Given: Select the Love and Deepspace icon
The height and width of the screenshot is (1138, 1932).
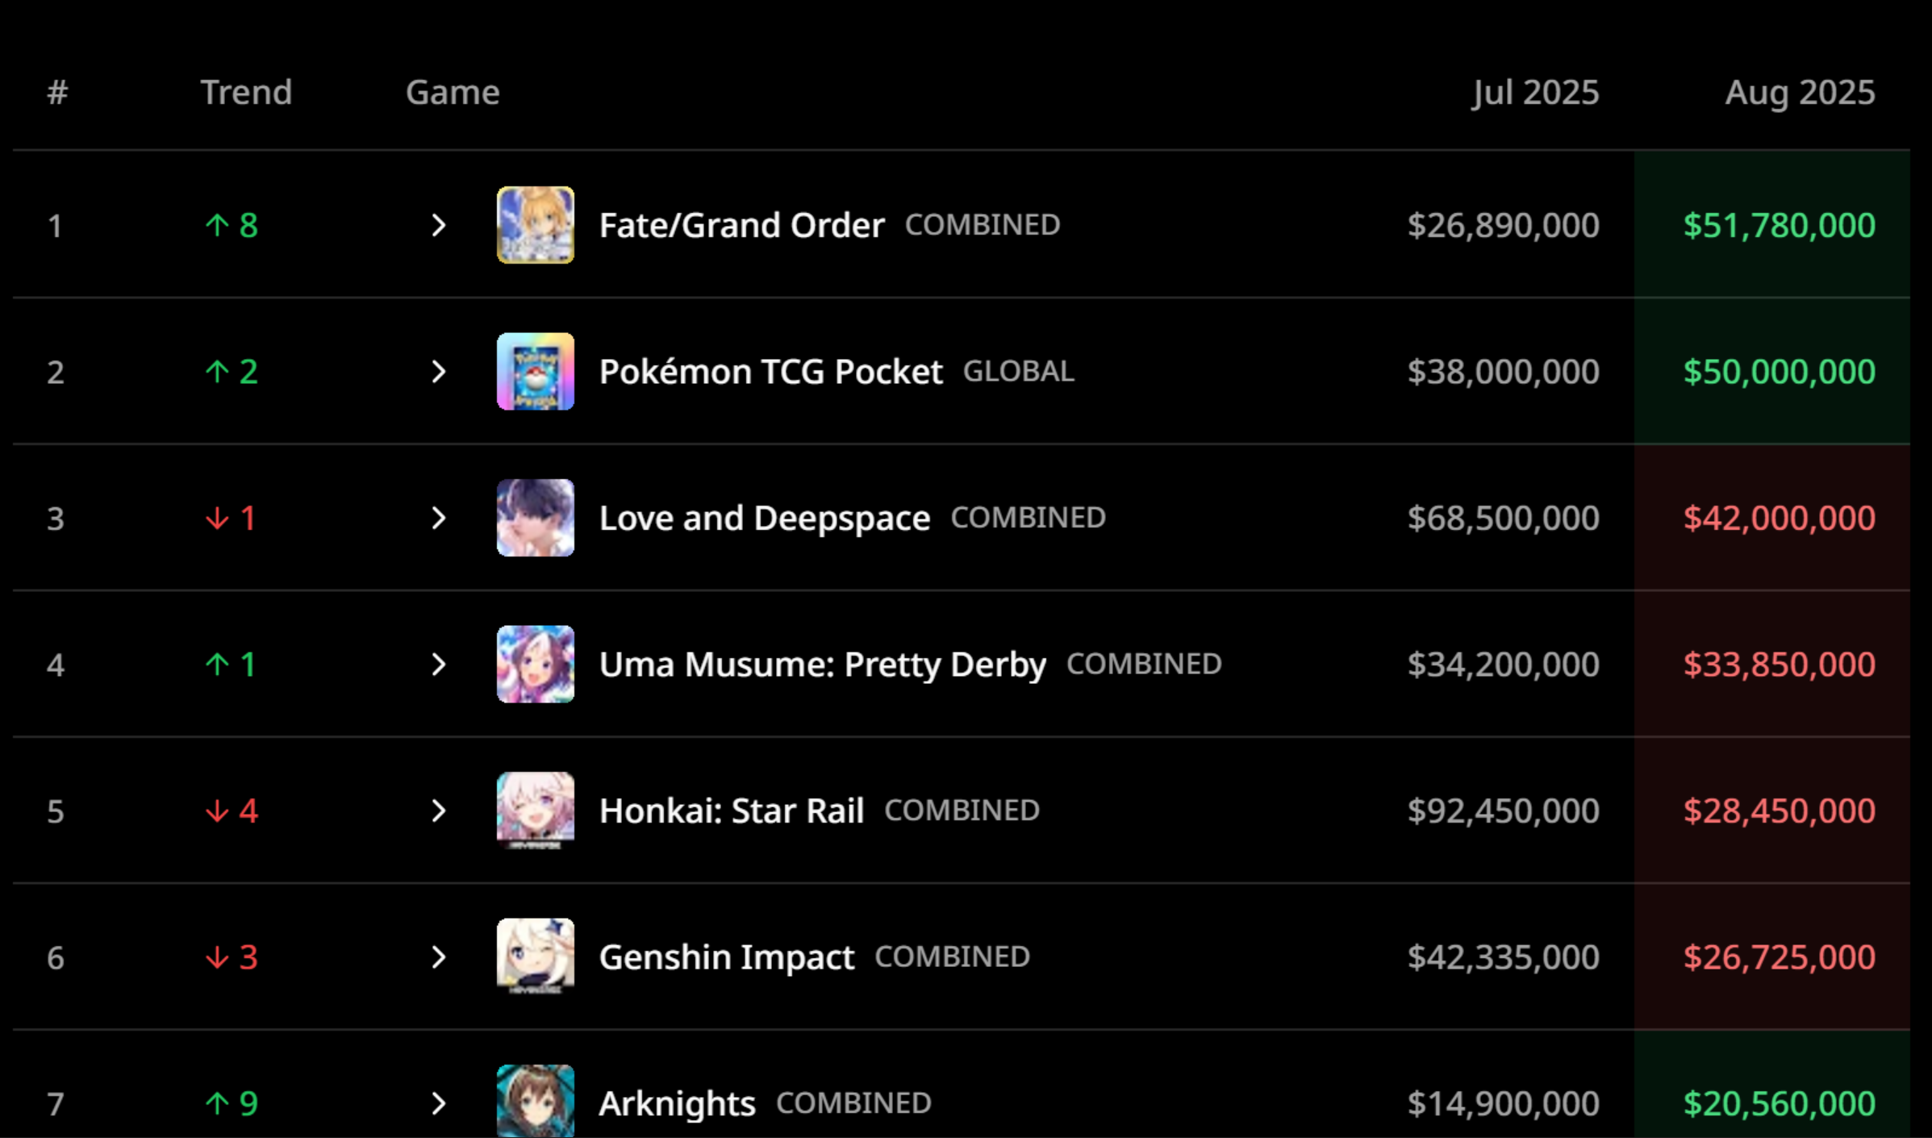Looking at the screenshot, I should 536,518.
